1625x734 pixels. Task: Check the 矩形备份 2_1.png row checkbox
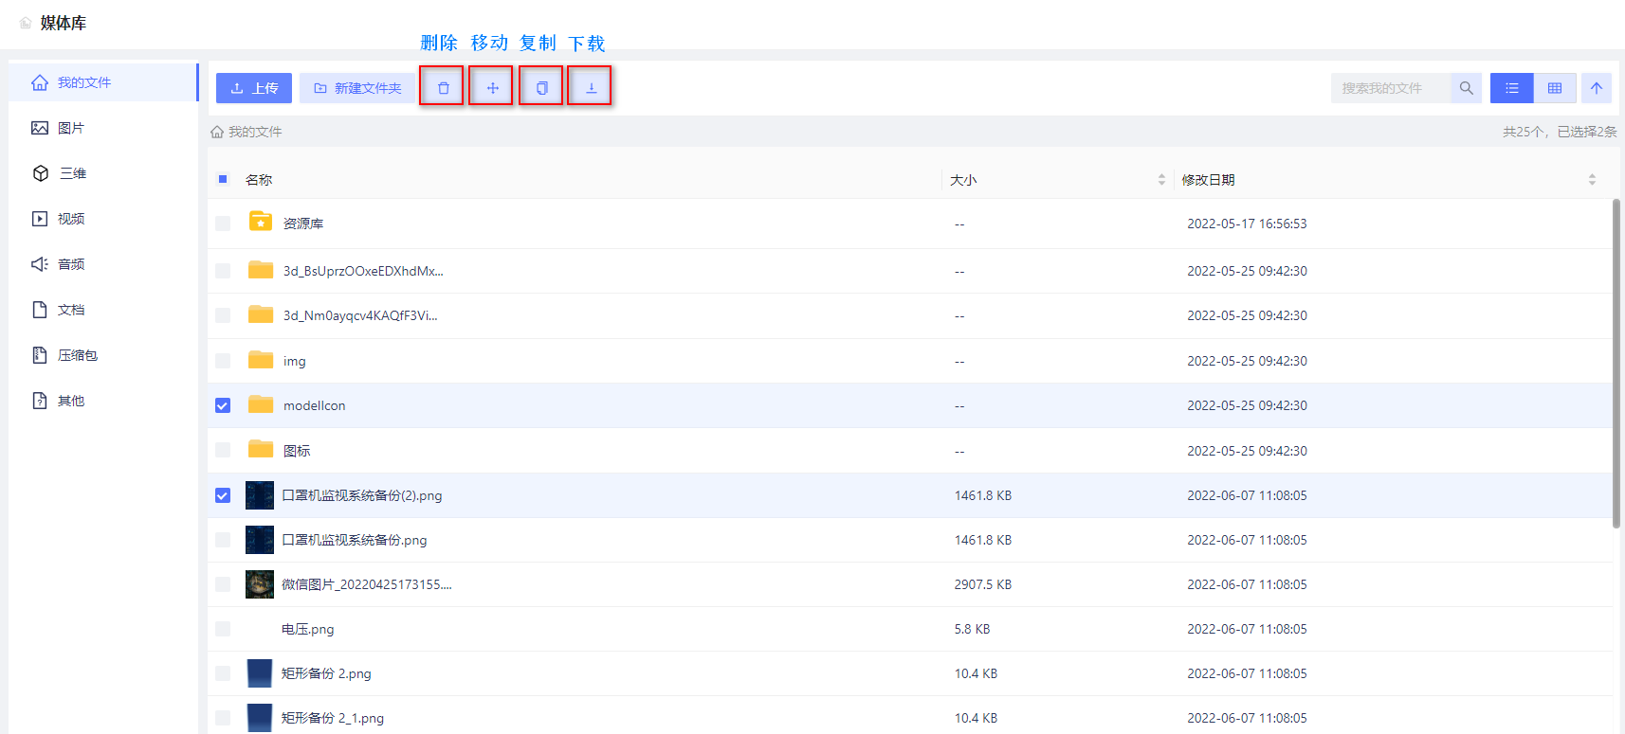click(x=223, y=718)
